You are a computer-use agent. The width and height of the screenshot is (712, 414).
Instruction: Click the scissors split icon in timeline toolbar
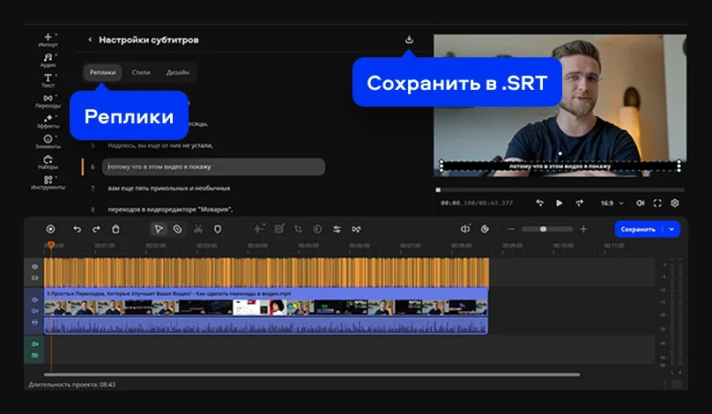(198, 229)
